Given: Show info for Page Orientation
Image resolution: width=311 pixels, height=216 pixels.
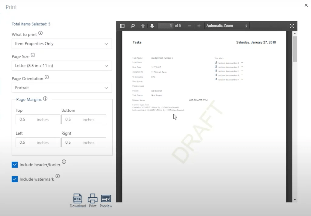Looking at the screenshot, I should (x=47, y=77).
